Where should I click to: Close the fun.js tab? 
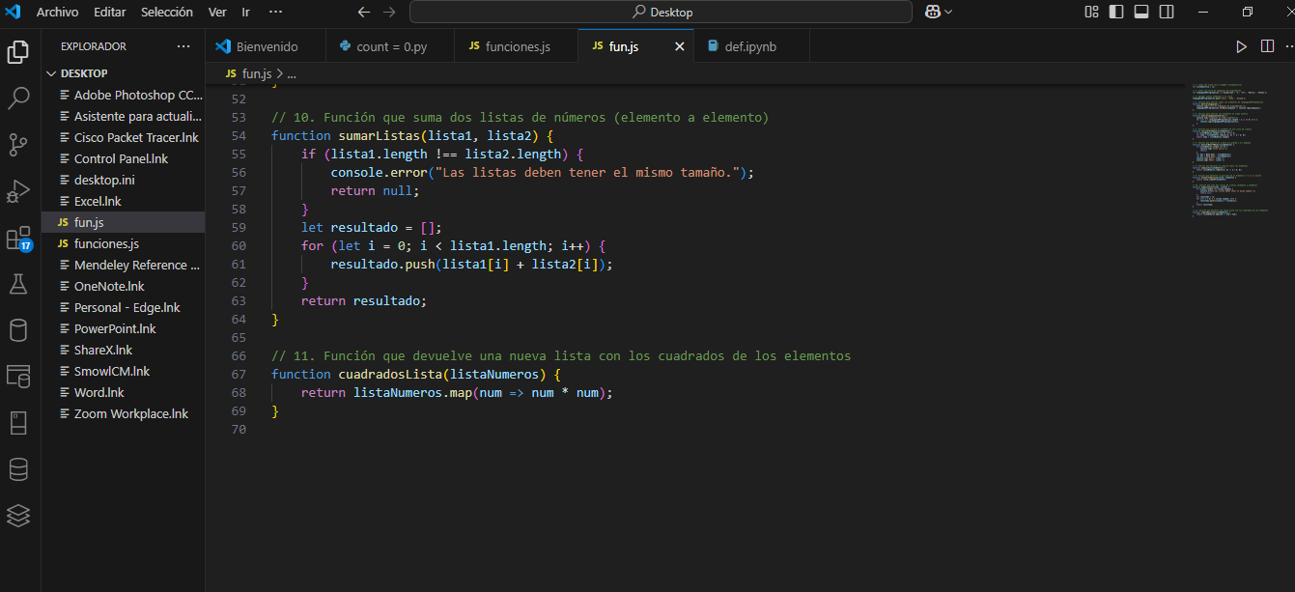(679, 46)
